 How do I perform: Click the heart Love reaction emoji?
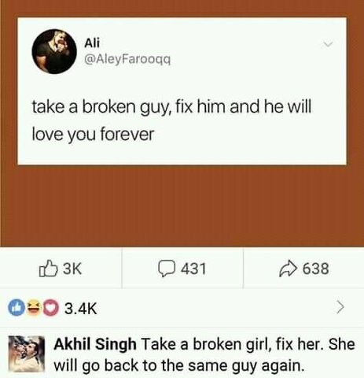50,308
